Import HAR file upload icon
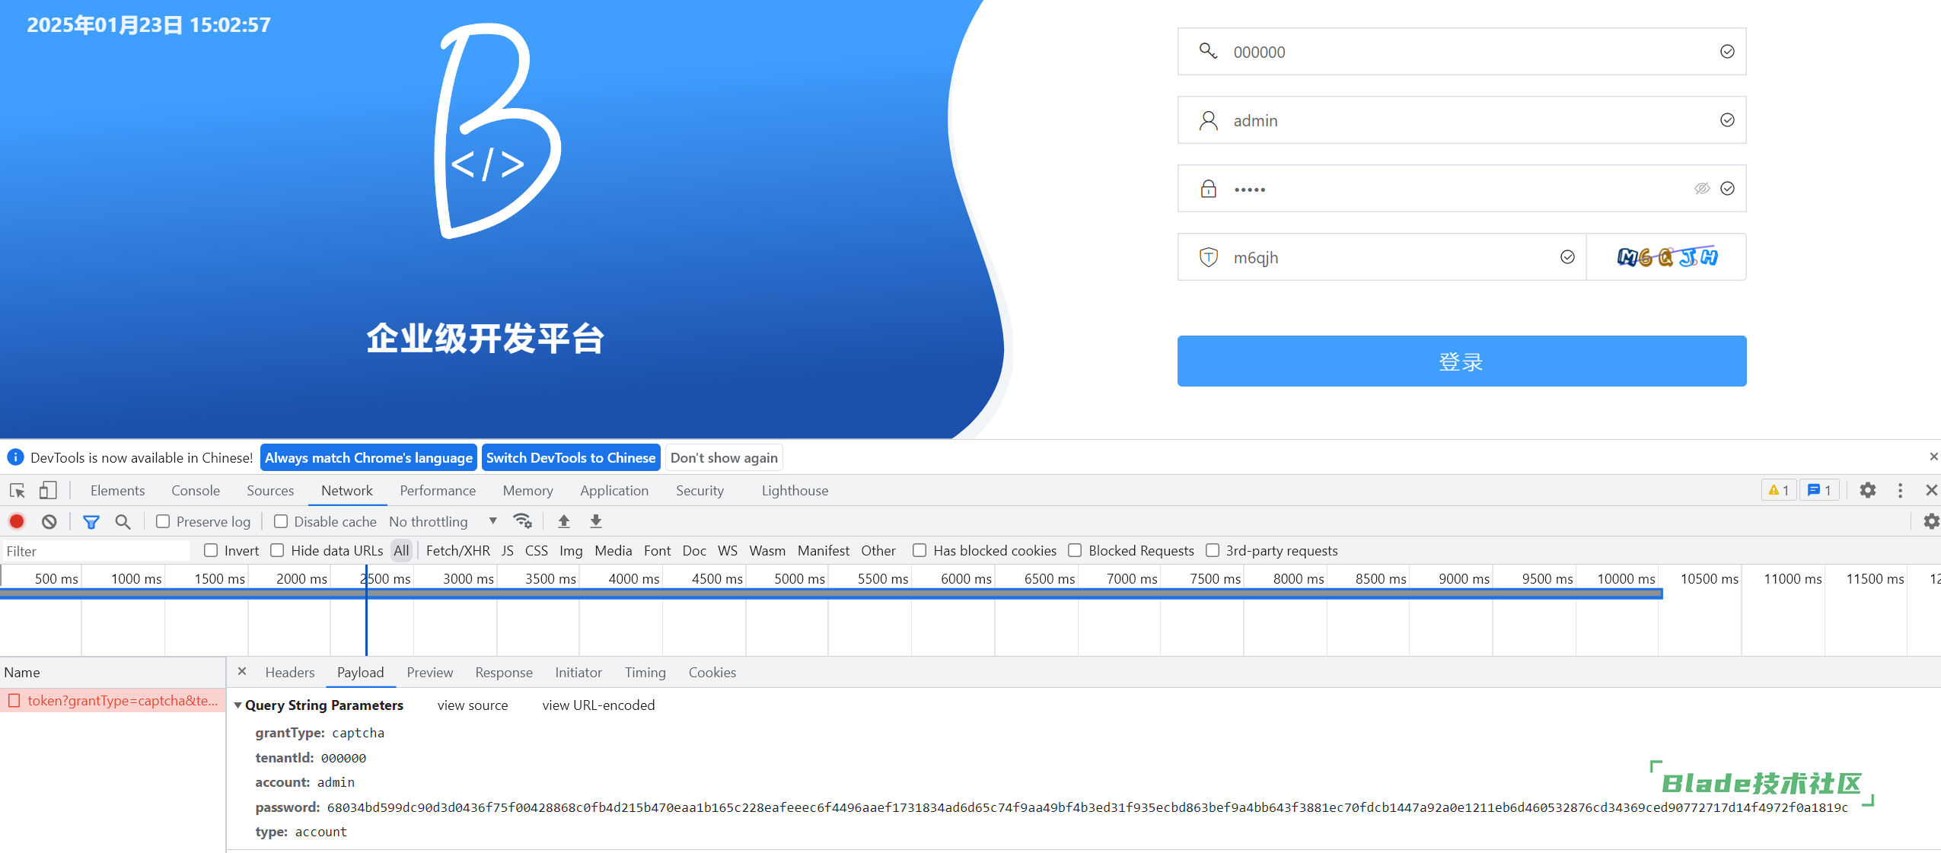 click(x=564, y=521)
